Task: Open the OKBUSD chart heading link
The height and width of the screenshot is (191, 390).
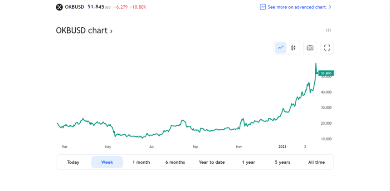Action: tap(84, 31)
